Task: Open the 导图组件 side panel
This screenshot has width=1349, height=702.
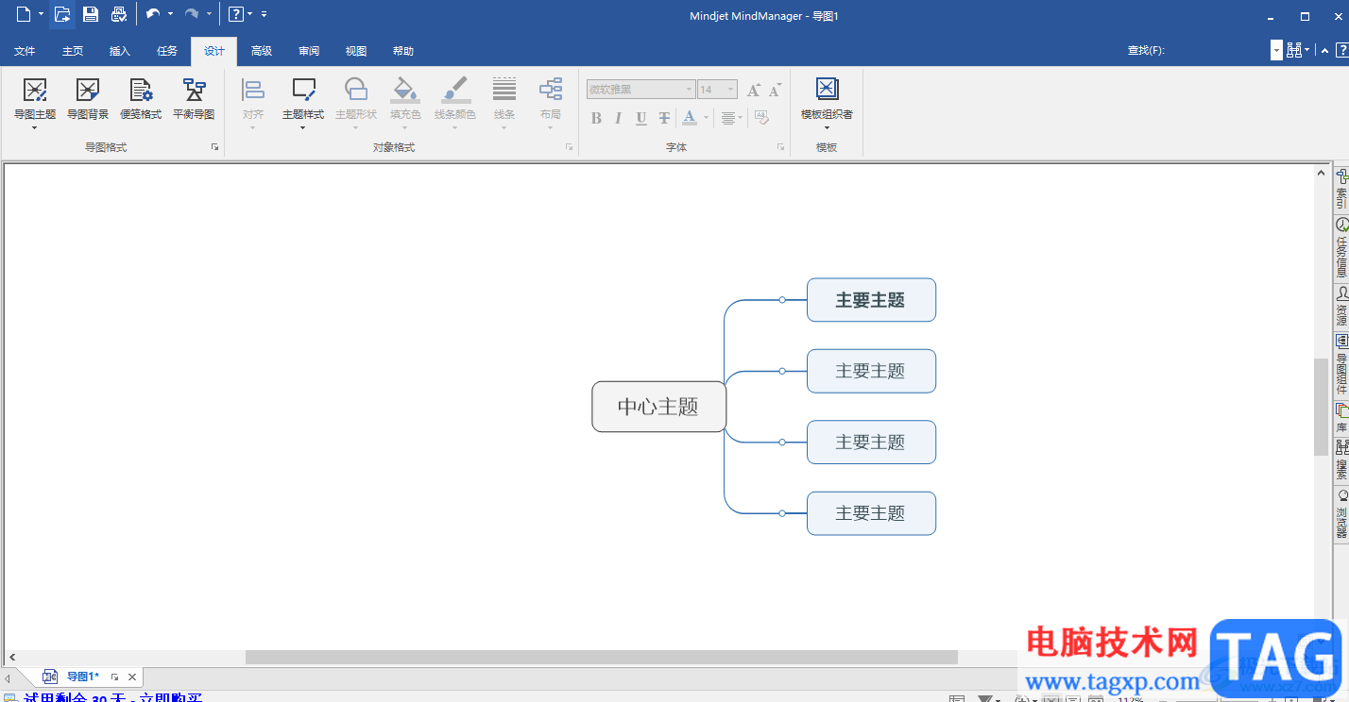Action: tap(1341, 364)
